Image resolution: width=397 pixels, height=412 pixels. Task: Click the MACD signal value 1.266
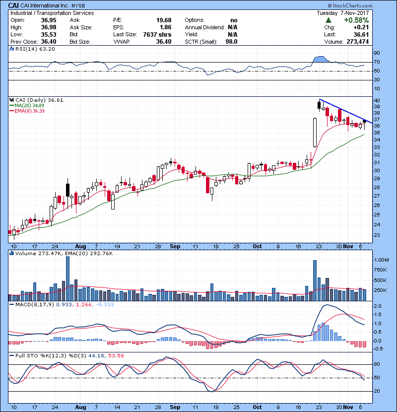83,305
